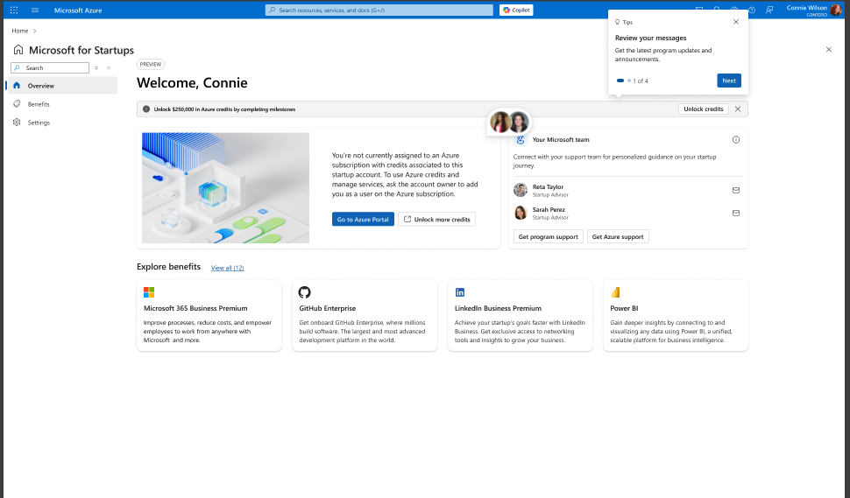This screenshot has width=850, height=498.
Task: Click Reta Taylor name text
Action: pos(548,186)
